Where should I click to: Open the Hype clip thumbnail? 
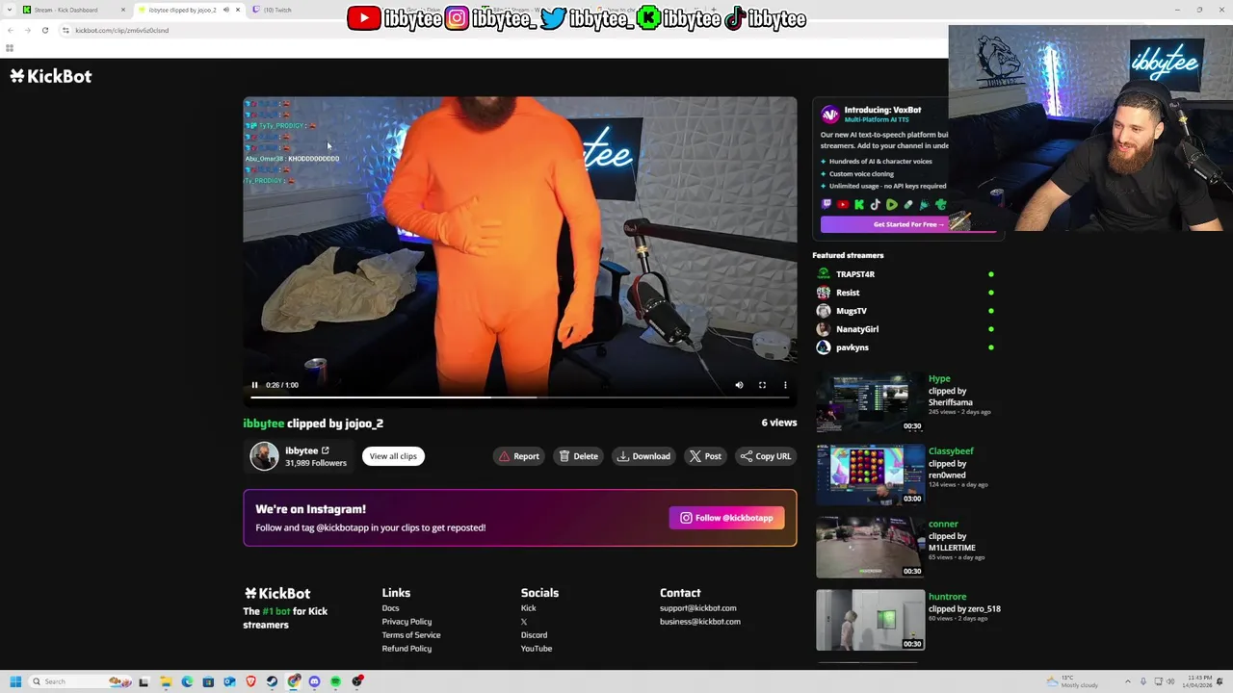[x=870, y=402]
